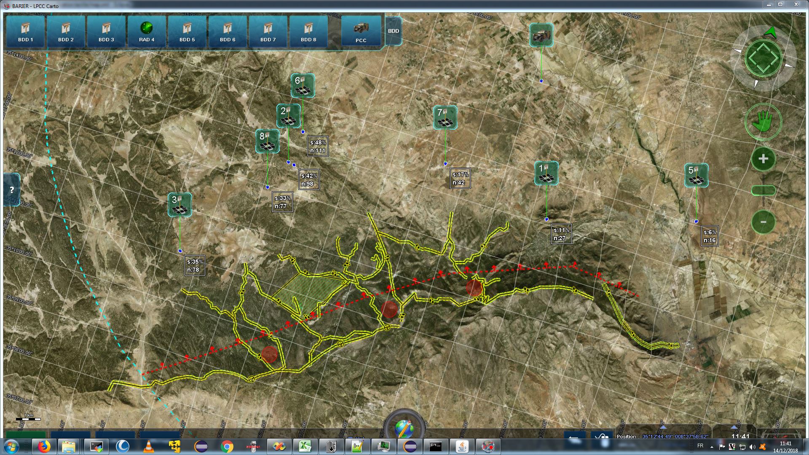Viewport: 809px width, 455px height.
Task: Click the zoom level slider handle
Action: pos(763,190)
